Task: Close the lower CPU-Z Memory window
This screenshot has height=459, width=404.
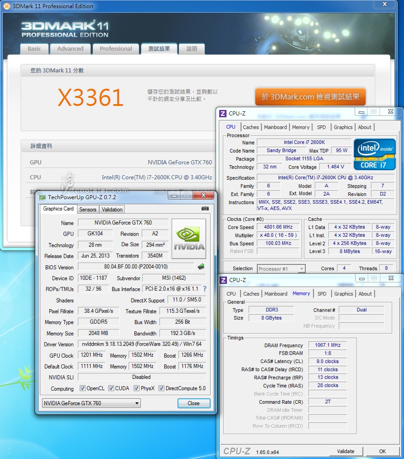Action: point(391,278)
